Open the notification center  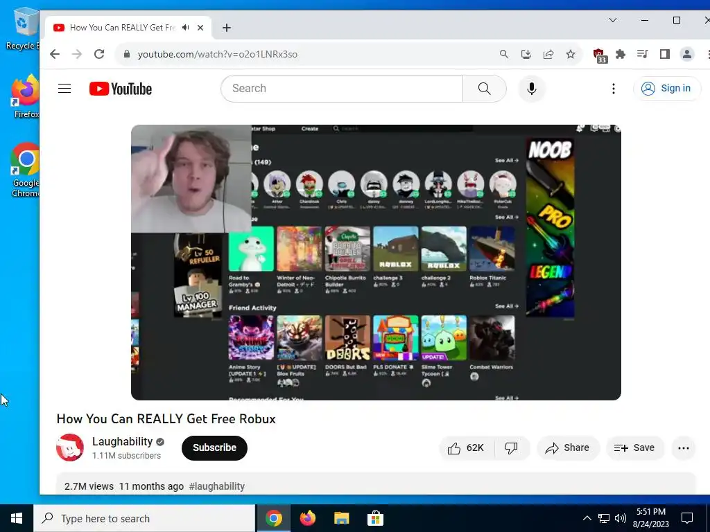[x=687, y=518]
